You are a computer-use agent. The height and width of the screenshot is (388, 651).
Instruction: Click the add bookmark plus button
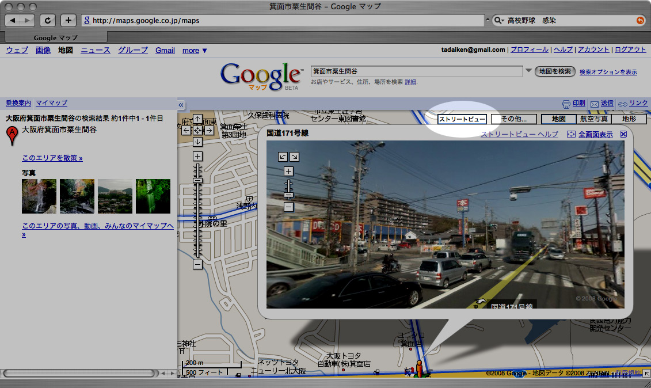point(68,20)
